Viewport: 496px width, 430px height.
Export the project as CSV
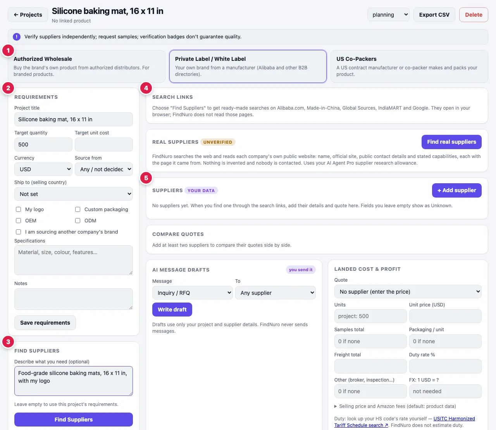(434, 15)
